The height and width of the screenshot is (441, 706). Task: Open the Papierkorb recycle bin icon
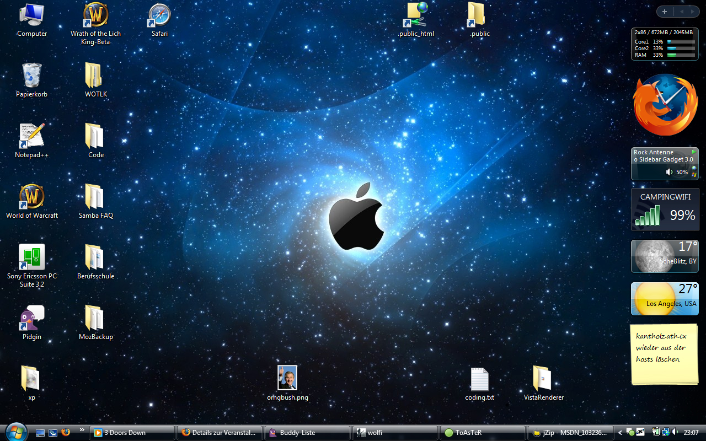pos(32,76)
